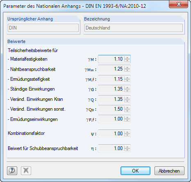The width and height of the screenshot is (191, 182).
Task: Click the greyed-out delete X icon button
Action: [26, 171]
